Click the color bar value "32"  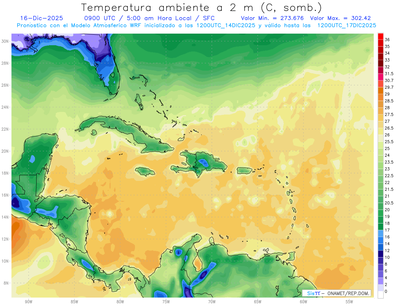[387, 67]
